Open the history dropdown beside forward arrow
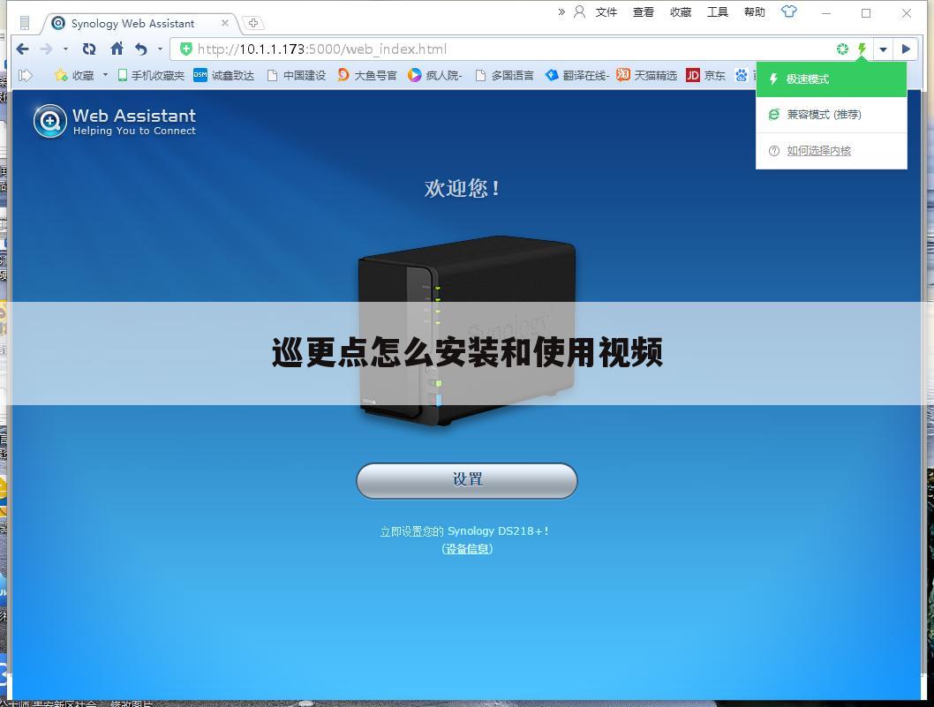The height and width of the screenshot is (707, 934). [x=65, y=49]
